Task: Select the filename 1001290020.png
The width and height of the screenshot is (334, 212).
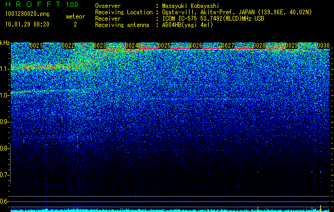Action: [x=28, y=14]
